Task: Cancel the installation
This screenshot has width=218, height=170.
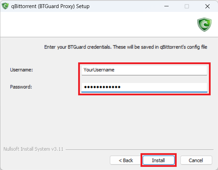Action: coord(196,160)
